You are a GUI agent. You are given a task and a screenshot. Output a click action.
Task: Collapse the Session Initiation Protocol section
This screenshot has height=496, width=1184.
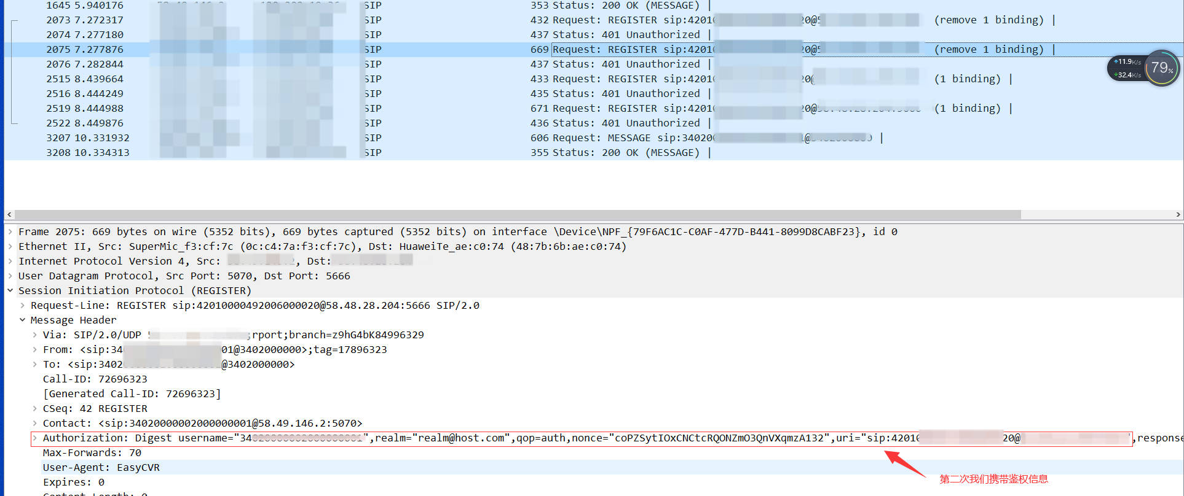10,291
